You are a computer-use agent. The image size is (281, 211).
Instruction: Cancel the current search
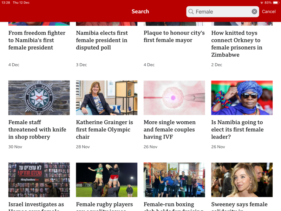tap(269, 11)
